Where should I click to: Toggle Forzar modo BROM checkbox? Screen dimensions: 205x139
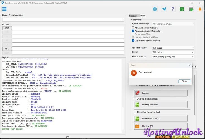click(133, 34)
